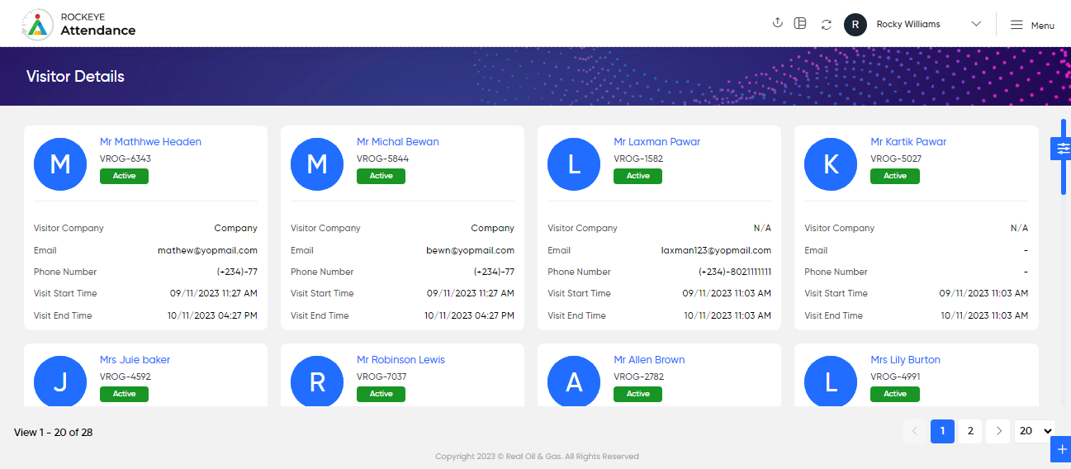Click Lily Burton's L avatar
Screen dimensions: 1071x469
tap(831, 381)
